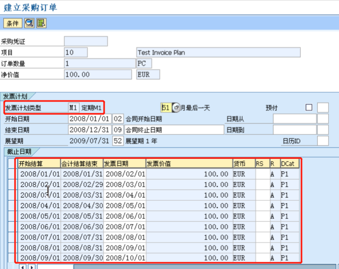The width and height of the screenshot is (339, 269).
Task: Click the 净价值 field with 100.00
Action: (x=98, y=74)
